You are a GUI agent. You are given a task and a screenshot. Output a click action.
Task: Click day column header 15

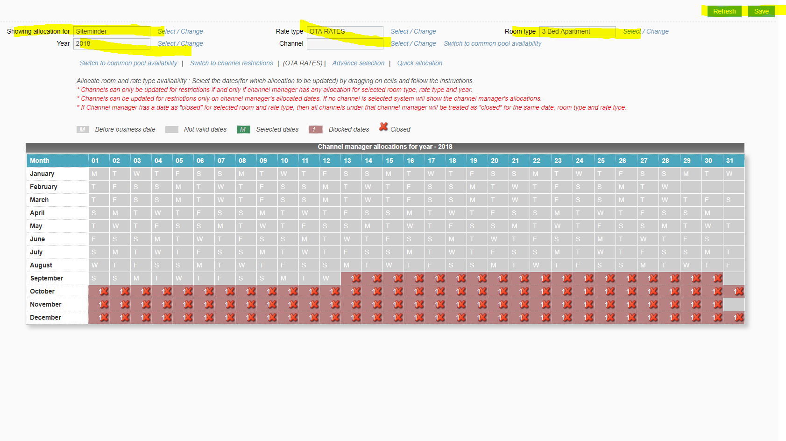(393, 161)
